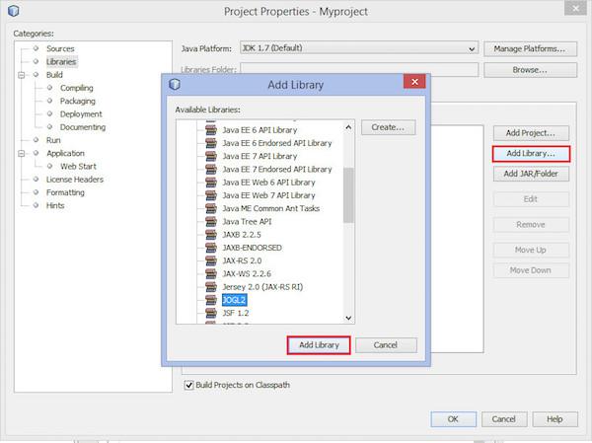This screenshot has height=443, width=592.
Task: Click the library list scroll up arrow
Action: coord(348,127)
